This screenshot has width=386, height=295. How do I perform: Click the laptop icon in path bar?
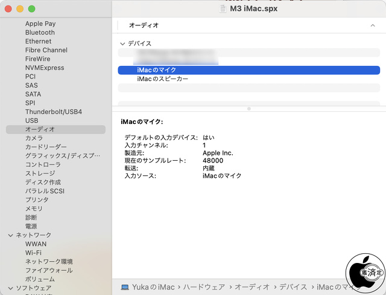(x=125, y=287)
